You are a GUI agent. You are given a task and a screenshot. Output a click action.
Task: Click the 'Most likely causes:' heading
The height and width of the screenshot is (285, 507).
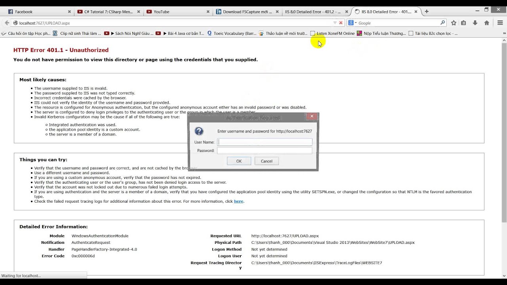click(43, 80)
